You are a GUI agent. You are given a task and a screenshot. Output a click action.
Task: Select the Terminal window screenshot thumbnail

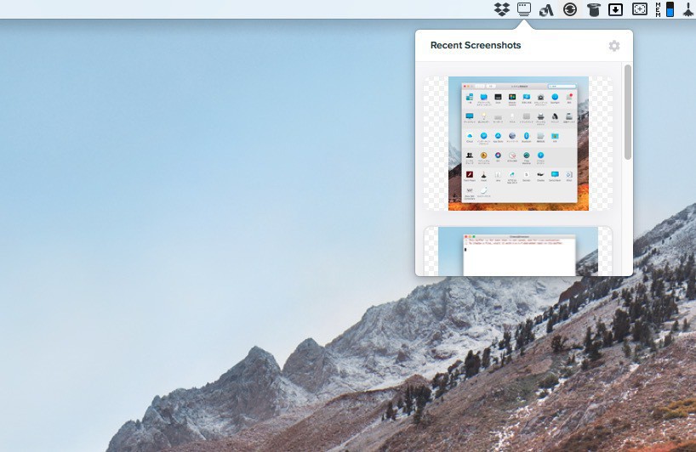pyautogui.click(x=518, y=251)
